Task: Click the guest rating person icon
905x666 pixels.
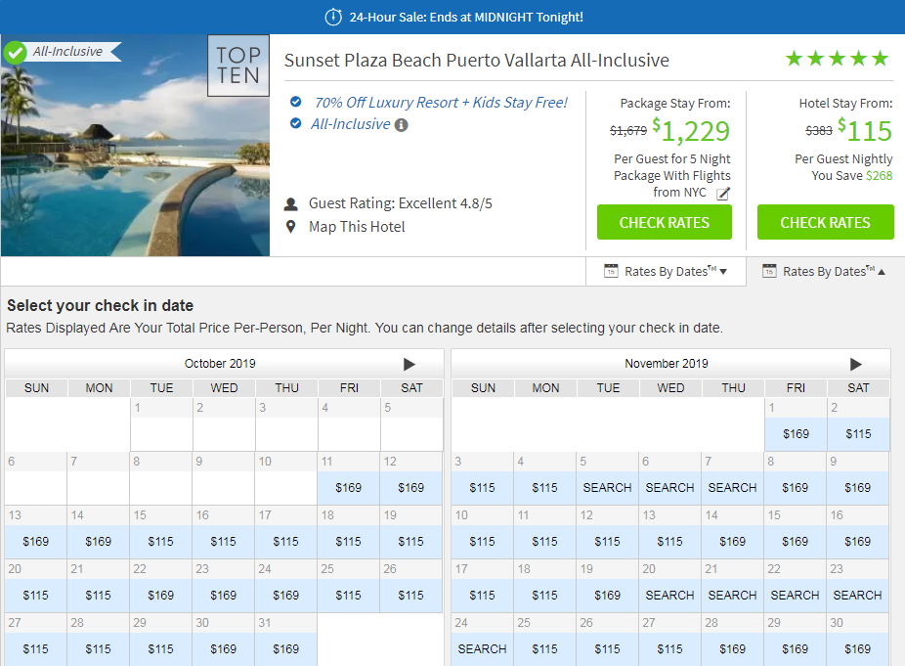Action: (x=291, y=203)
